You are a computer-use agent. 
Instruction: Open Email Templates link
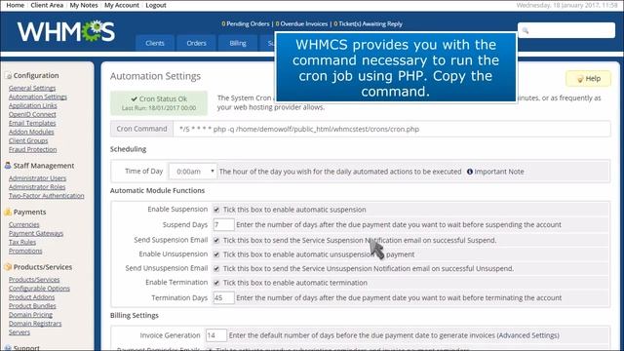[x=32, y=123]
